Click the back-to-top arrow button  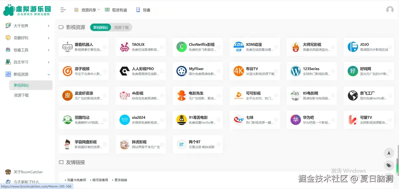coord(388,153)
